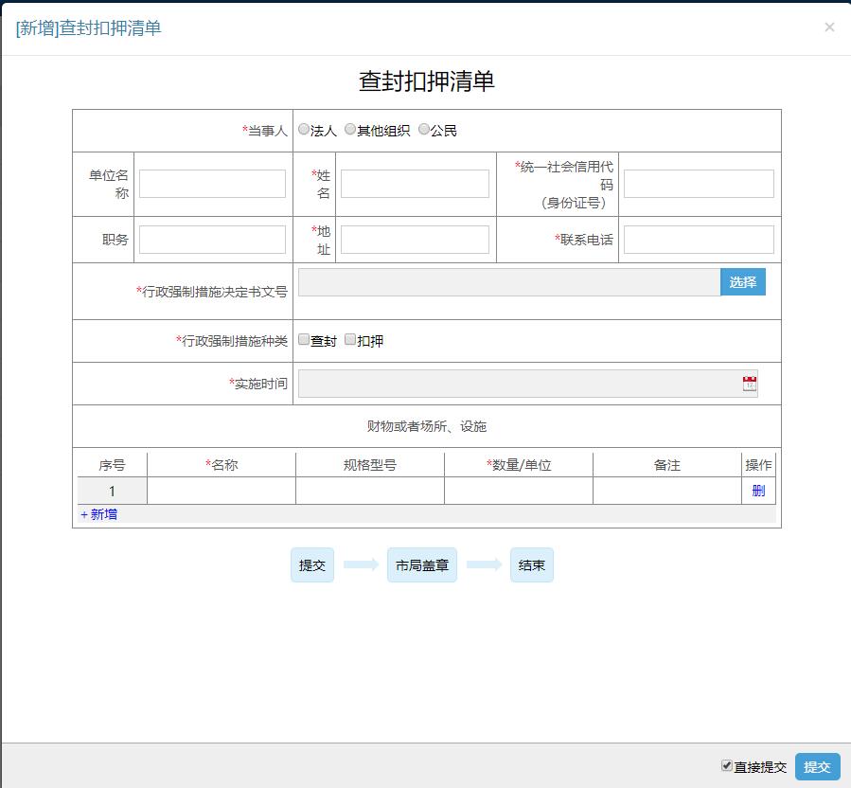Click the 规格型号 column header
The width and height of the screenshot is (851, 788).
[370, 465]
